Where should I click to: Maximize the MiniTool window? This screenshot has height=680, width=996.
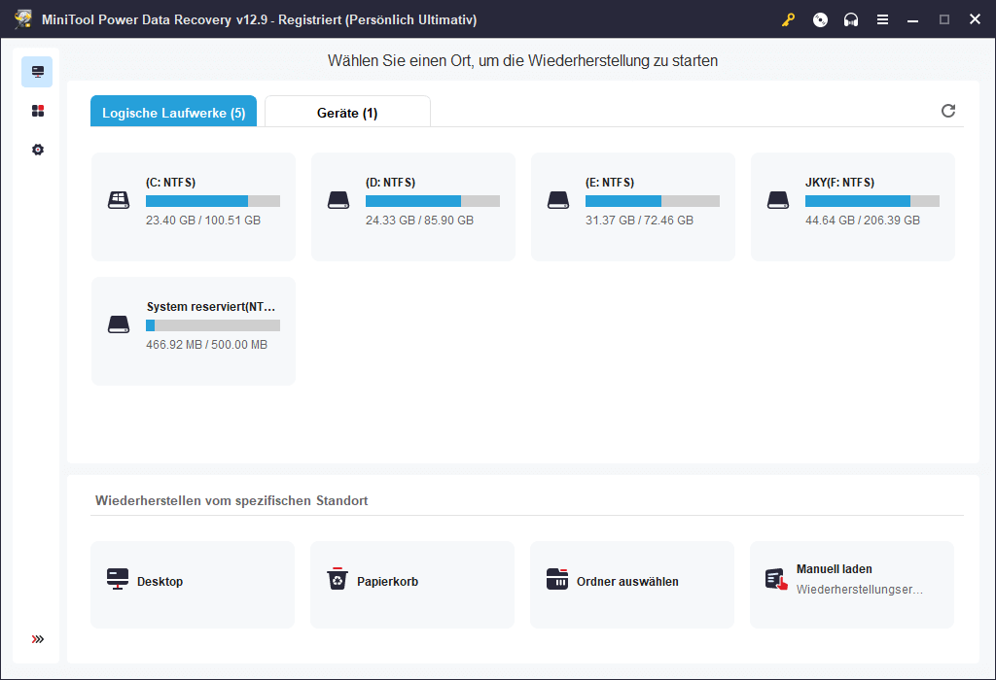pyautogui.click(x=943, y=19)
